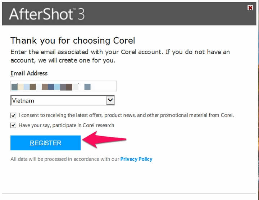Open the Privacy Policy link

click(x=136, y=159)
